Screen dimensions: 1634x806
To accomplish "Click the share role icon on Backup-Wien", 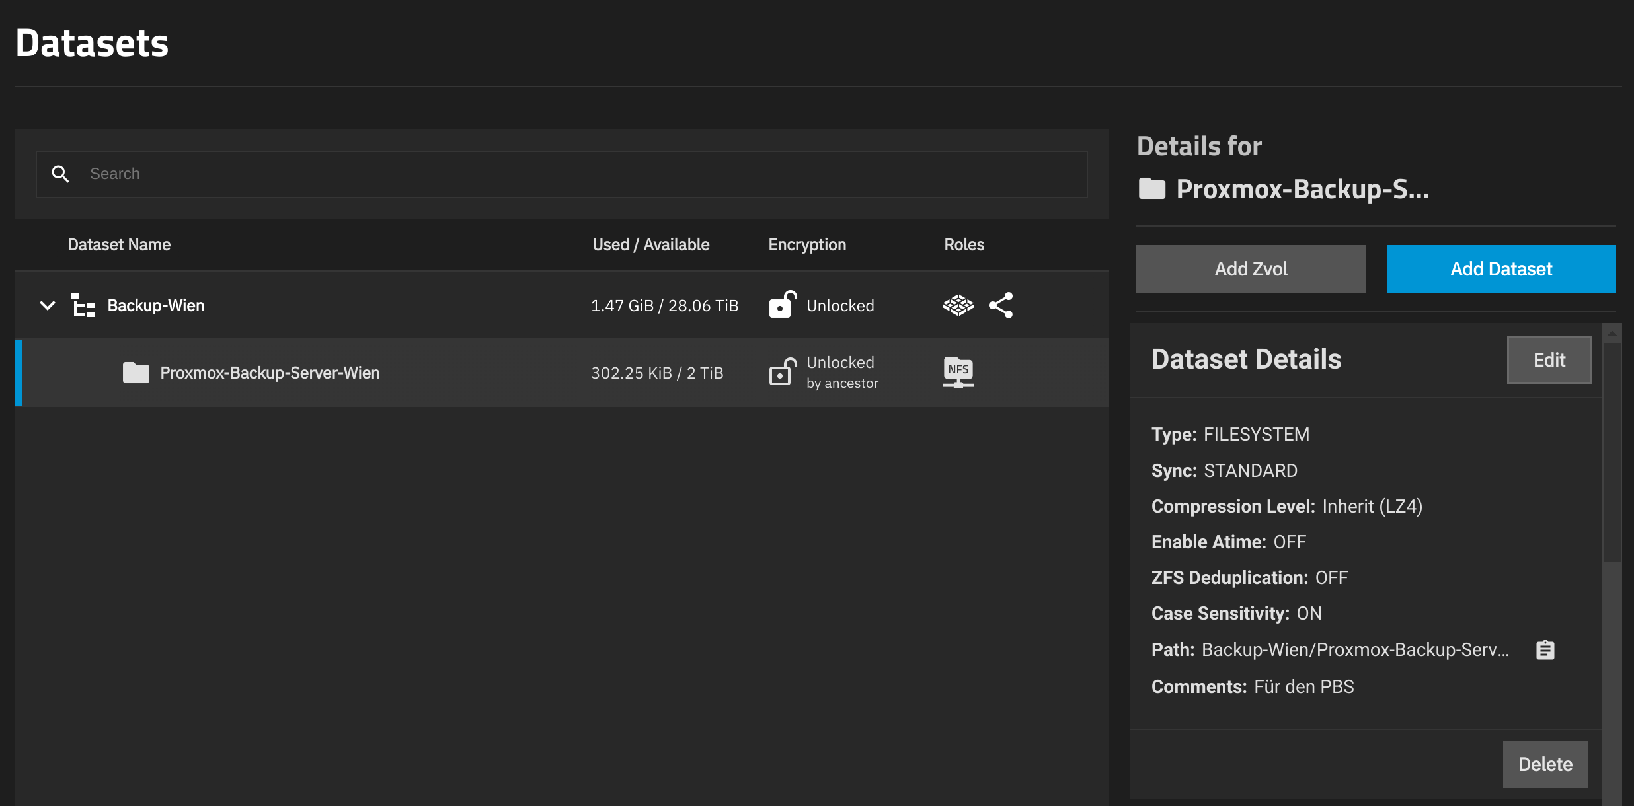I will click(x=1001, y=305).
